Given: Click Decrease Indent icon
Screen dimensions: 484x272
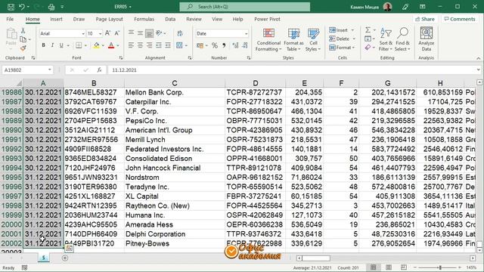Looking at the screenshot, I should [159, 45].
